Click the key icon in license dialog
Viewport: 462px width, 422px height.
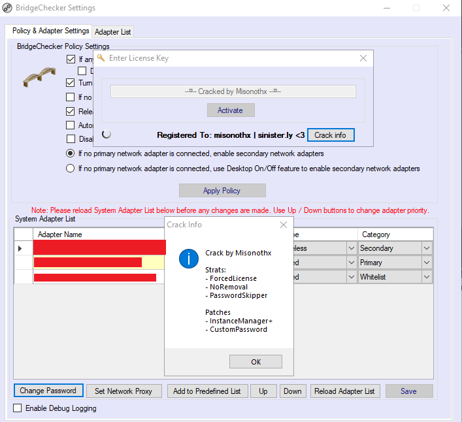pos(101,58)
